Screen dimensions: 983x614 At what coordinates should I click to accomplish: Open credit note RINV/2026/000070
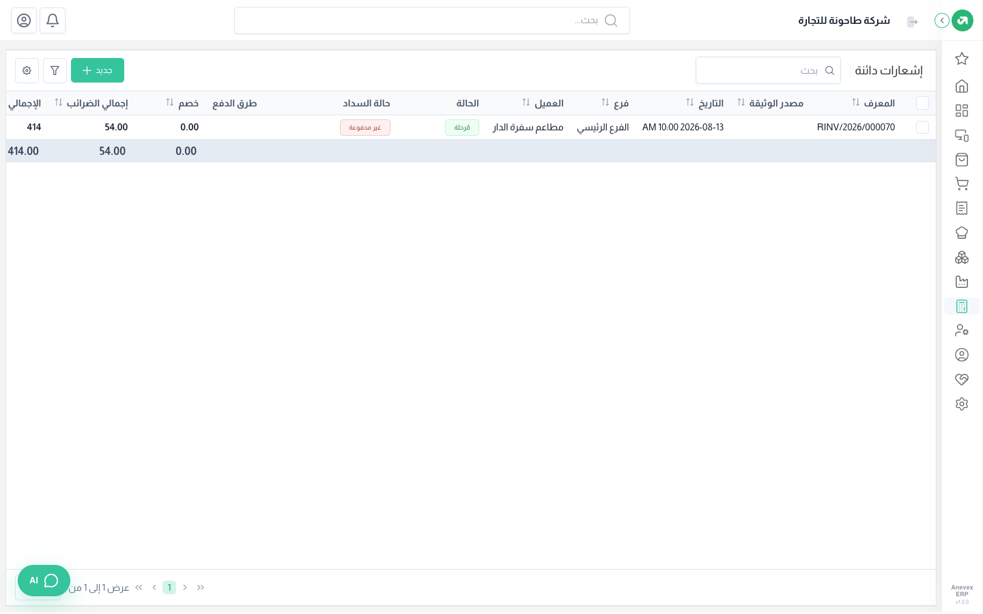856,128
